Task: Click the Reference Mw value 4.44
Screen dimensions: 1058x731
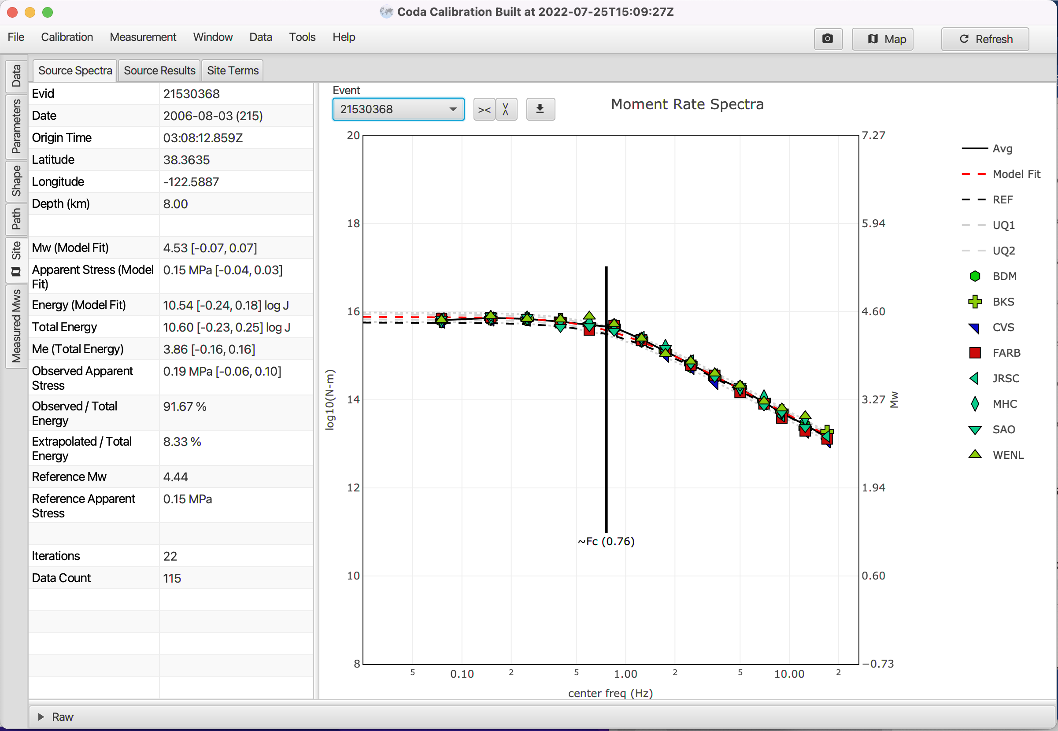Action: pos(175,477)
